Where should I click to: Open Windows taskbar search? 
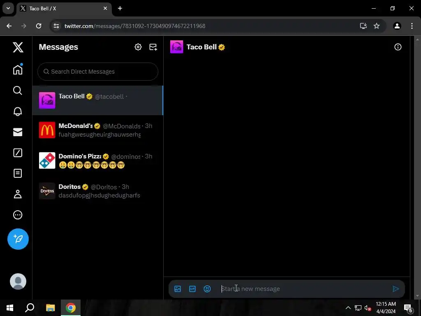[30, 308]
